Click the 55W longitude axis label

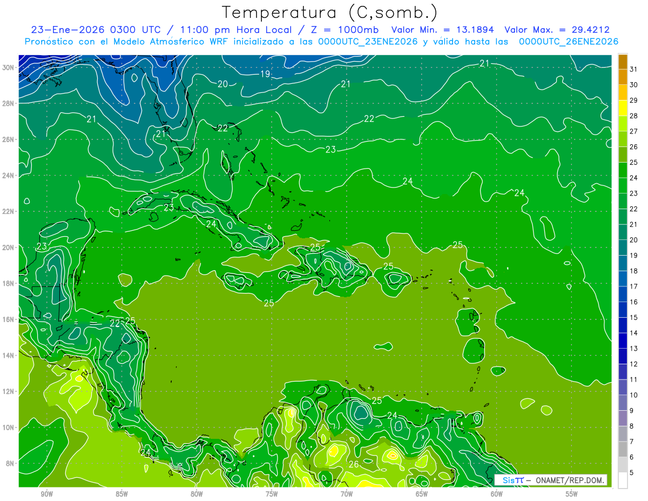[x=572, y=494]
